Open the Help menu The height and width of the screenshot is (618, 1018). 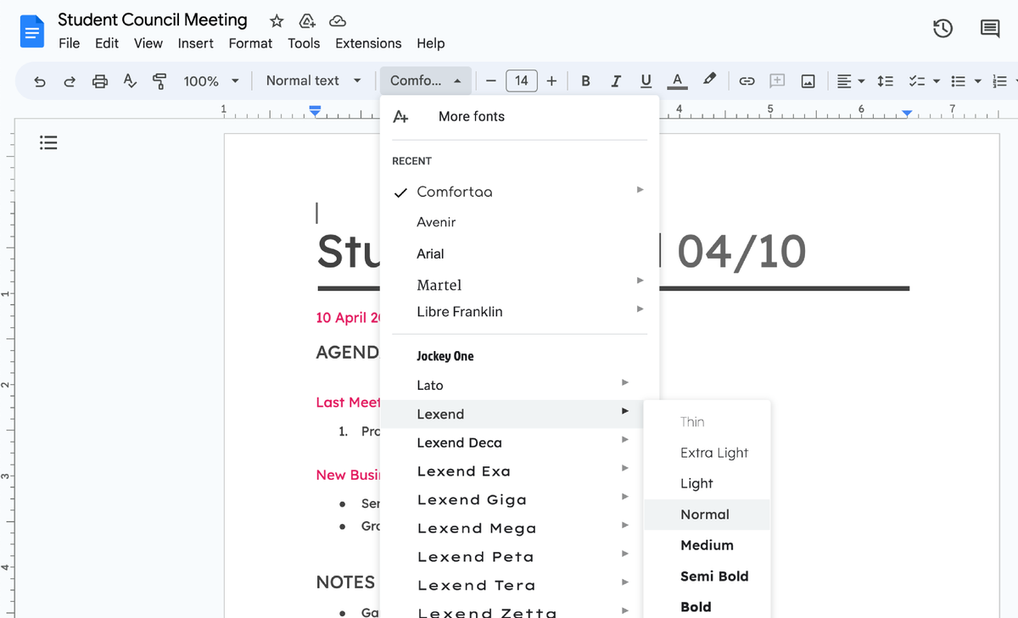point(430,43)
